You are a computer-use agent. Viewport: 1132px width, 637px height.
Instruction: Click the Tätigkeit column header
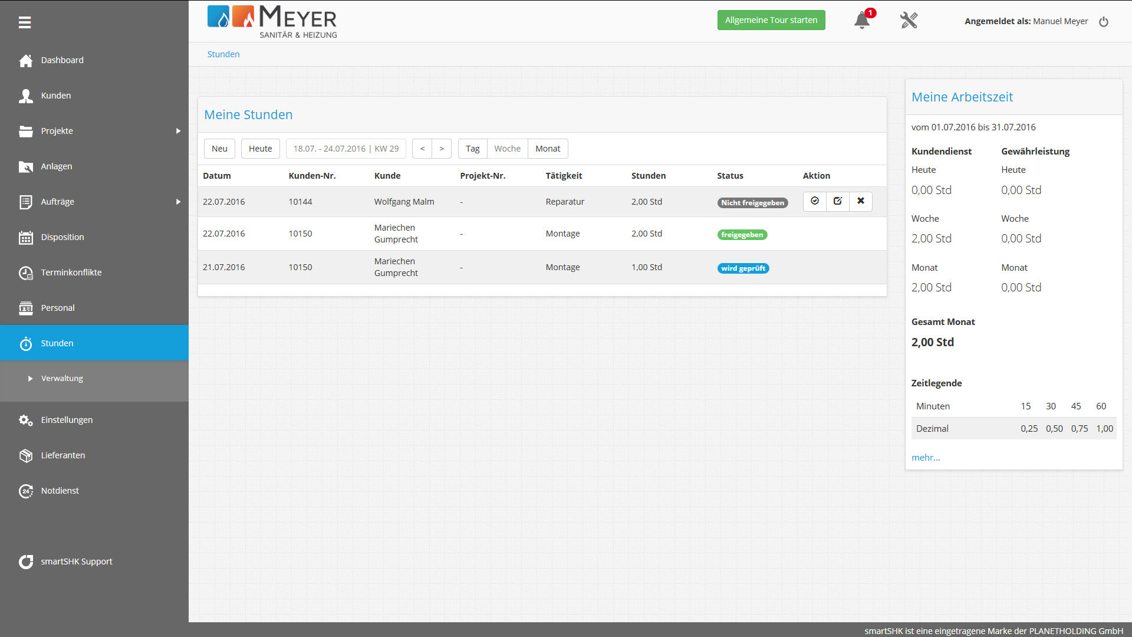point(564,176)
